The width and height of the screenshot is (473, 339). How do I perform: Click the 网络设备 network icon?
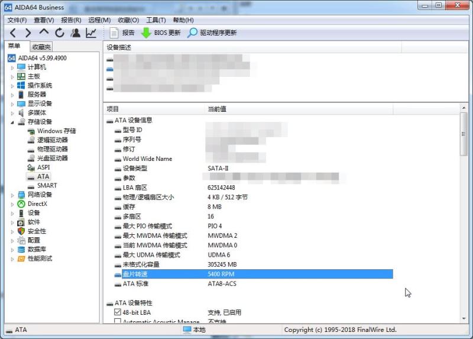(x=21, y=195)
